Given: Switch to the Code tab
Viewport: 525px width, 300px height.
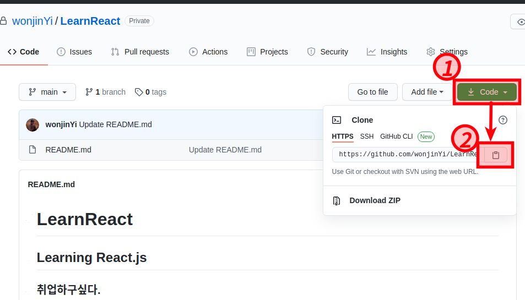Looking at the screenshot, I should pyautogui.click(x=24, y=52).
